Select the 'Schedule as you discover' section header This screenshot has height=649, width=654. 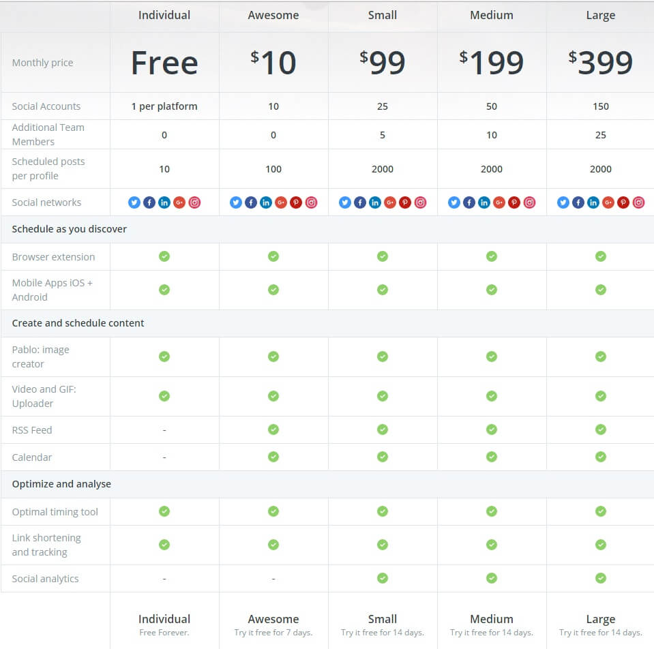(70, 229)
